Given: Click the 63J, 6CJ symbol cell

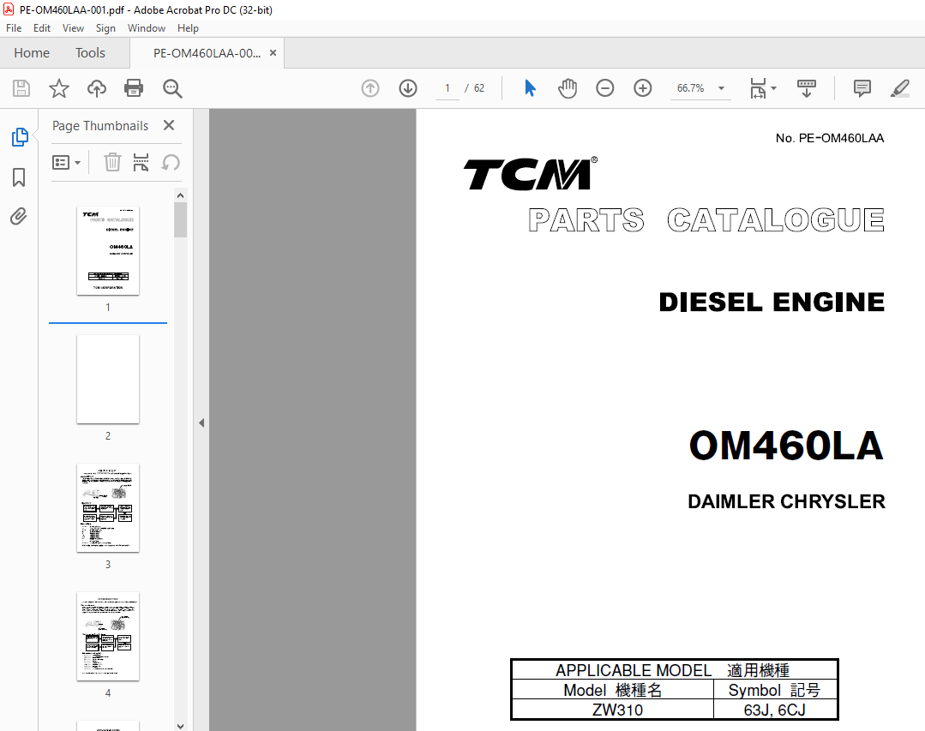Looking at the screenshot, I should (775, 710).
